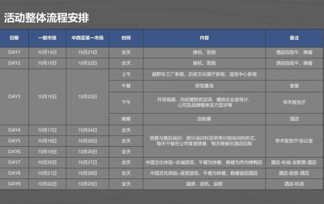Viewport: 324px width, 204px height.
Task: Click the 10月16日 date cell
Action: coord(47,97)
